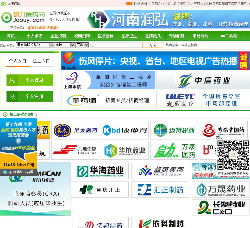
Task: Open 华海药业 company logo
Action: (100, 171)
